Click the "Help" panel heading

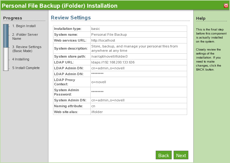tap(201, 18)
